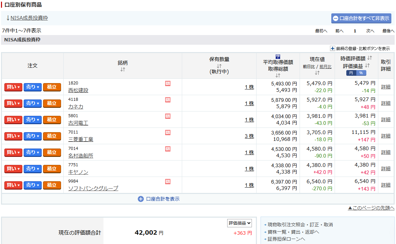
Task: Sort by 銘柄 column arrows
Action: [123, 69]
